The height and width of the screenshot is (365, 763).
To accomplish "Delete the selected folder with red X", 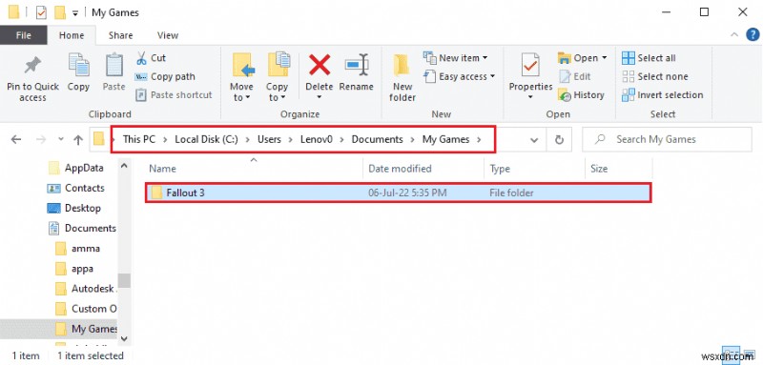I will (320, 71).
